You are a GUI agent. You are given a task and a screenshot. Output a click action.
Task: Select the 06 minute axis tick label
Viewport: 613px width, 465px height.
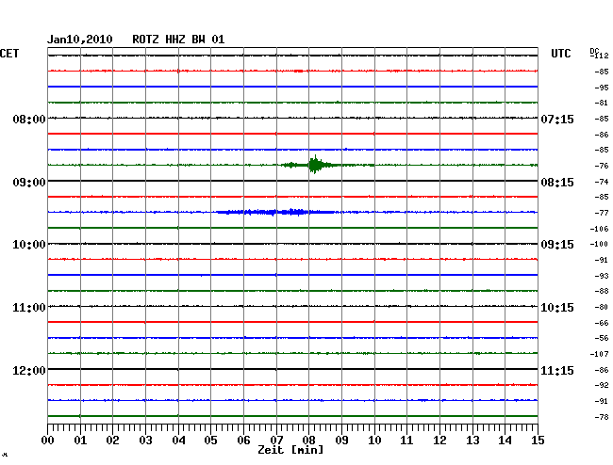243,441
